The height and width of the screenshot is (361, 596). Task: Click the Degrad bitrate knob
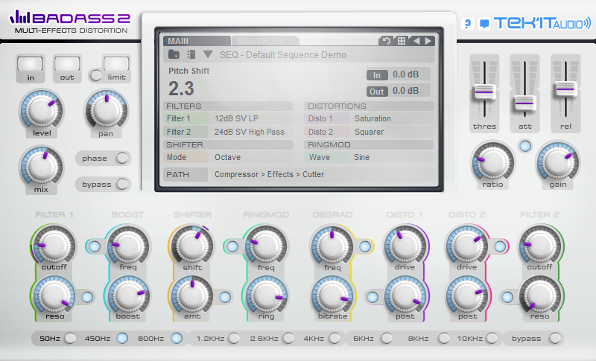click(x=332, y=296)
